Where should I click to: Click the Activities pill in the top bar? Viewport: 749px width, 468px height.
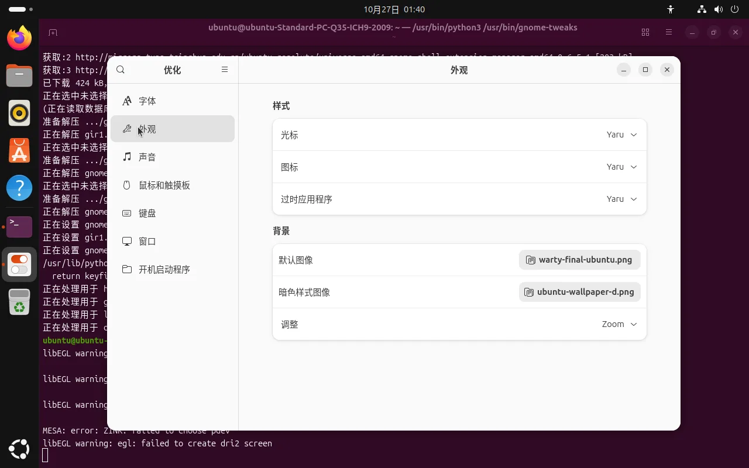pyautogui.click(x=21, y=9)
